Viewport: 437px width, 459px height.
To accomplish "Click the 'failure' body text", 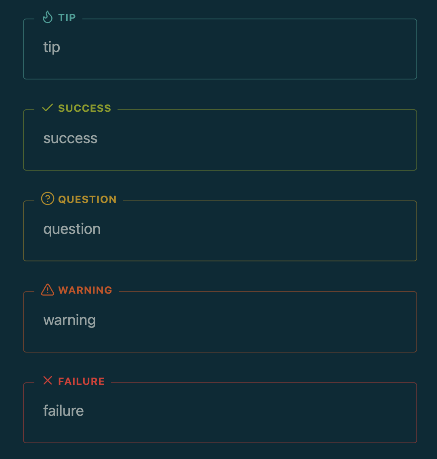I will 63,411.
